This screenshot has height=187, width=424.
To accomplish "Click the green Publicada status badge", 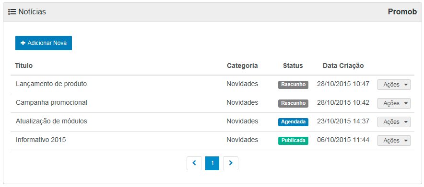I will [x=293, y=141].
